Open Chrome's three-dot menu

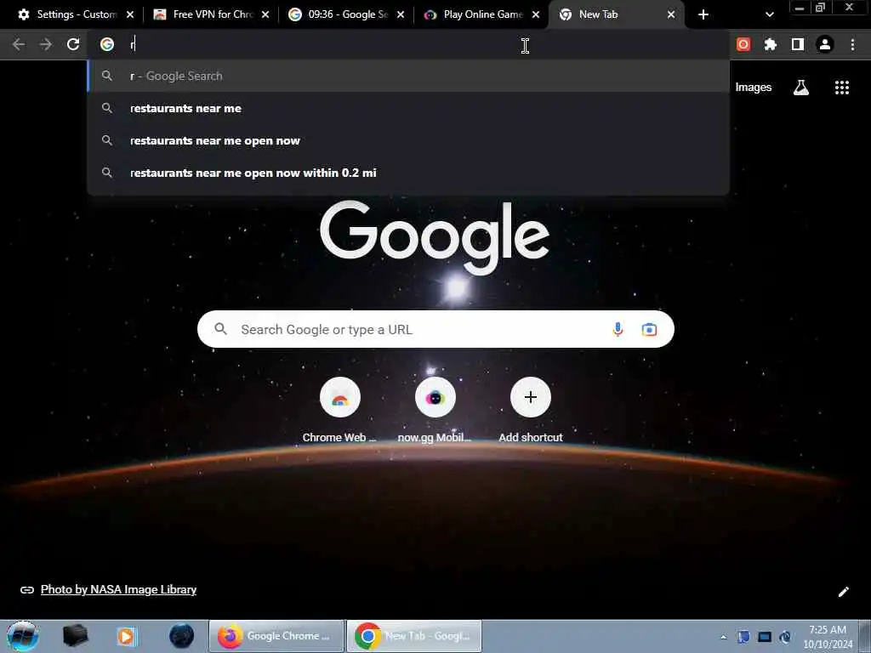(852, 44)
